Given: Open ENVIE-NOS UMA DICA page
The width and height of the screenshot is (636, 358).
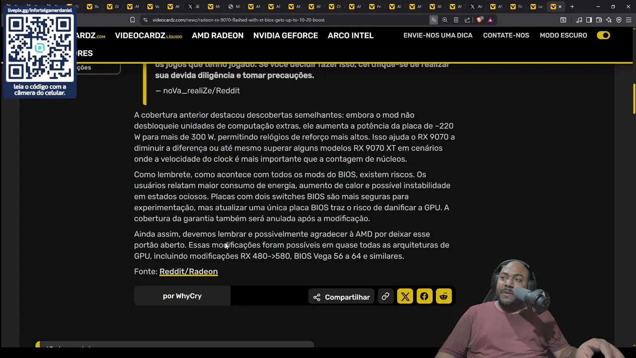Looking at the screenshot, I should [x=438, y=35].
